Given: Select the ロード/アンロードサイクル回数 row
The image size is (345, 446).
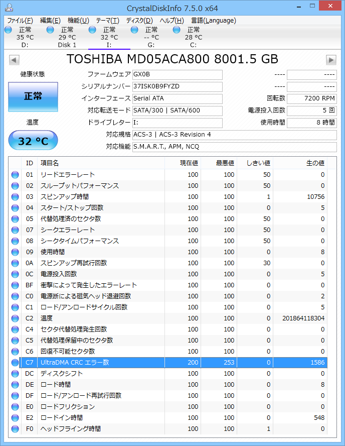Looking at the screenshot, I should 168,307.
